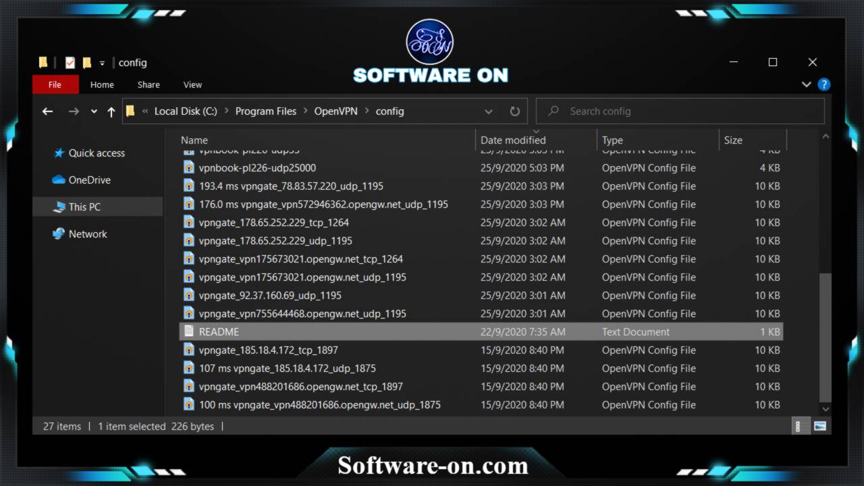
Task: Click the Properties icon in quick access toolbar
Action: (x=70, y=63)
